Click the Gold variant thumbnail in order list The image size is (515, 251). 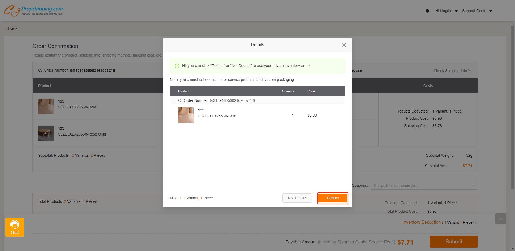[x=46, y=106]
